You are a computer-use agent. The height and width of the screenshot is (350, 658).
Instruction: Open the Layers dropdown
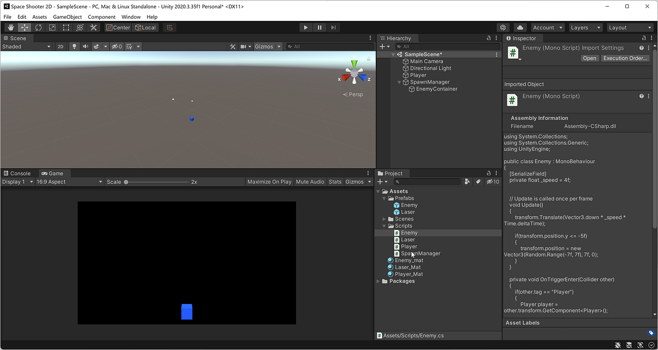(585, 27)
